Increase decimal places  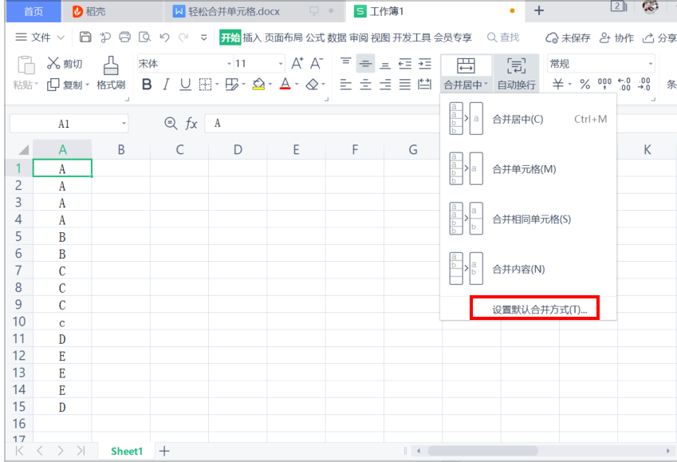coord(624,85)
